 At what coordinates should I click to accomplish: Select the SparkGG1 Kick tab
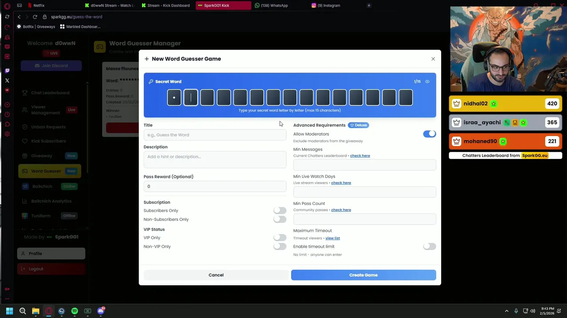[x=223, y=5]
